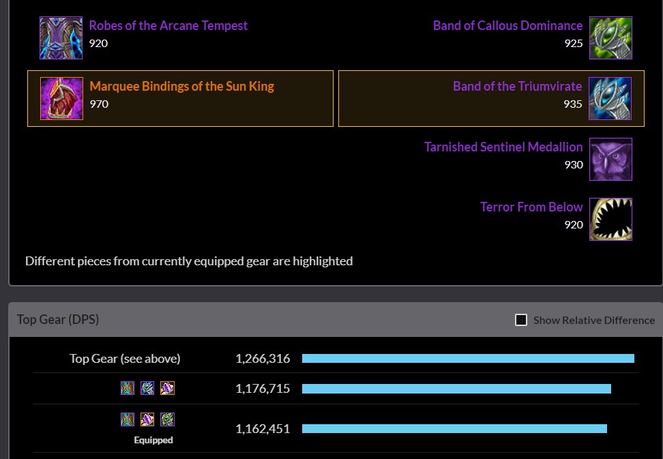Open the Robes of the Arcane Tempest link
Image resolution: width=663 pixels, height=459 pixels.
point(168,26)
